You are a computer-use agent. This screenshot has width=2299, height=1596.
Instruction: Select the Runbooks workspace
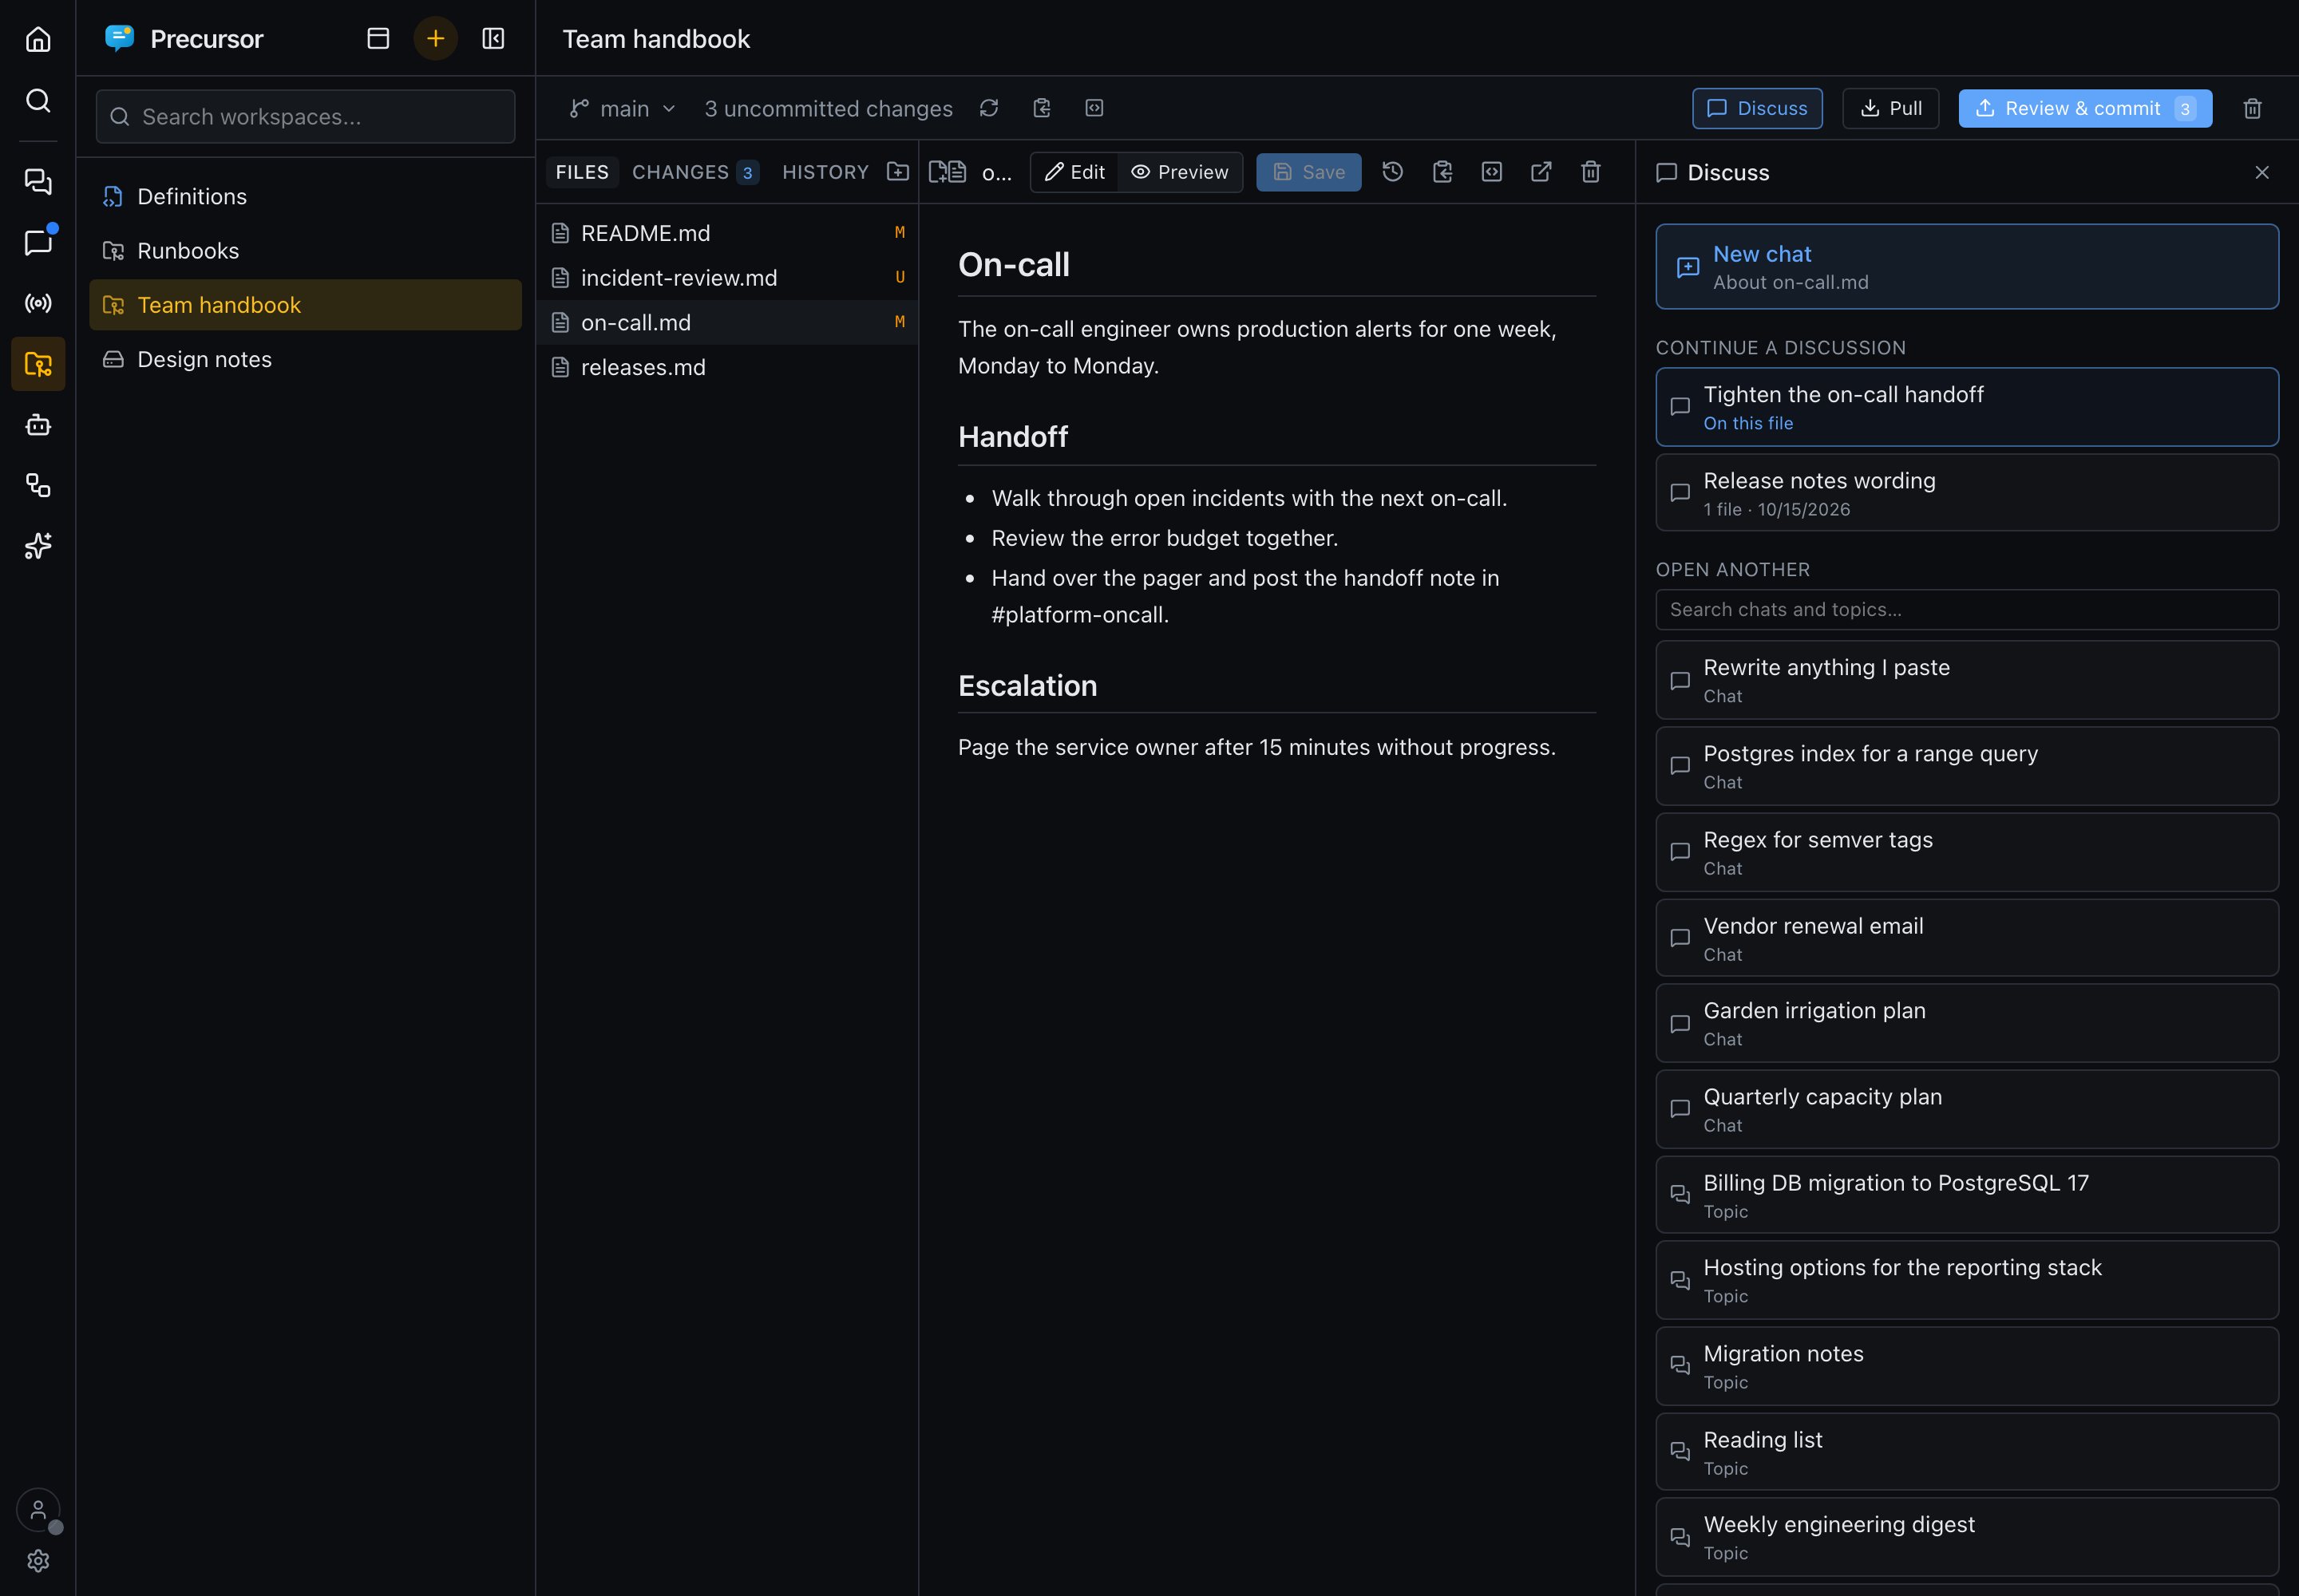pos(305,250)
